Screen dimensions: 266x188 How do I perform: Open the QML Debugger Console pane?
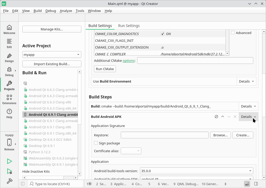click(186, 184)
